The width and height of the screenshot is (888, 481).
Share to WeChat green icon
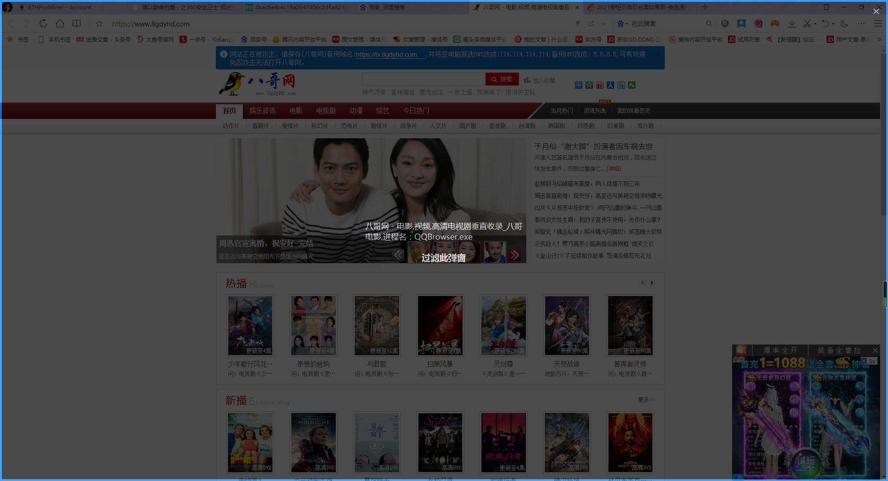tap(631, 85)
